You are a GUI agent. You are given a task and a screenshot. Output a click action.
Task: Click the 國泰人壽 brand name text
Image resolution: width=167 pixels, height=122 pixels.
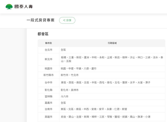23,7
